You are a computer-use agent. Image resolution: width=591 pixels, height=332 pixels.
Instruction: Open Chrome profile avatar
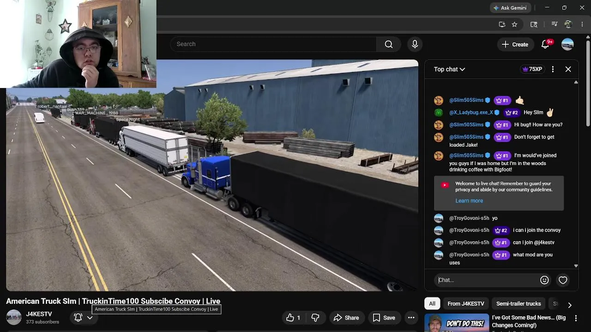tap(568, 24)
